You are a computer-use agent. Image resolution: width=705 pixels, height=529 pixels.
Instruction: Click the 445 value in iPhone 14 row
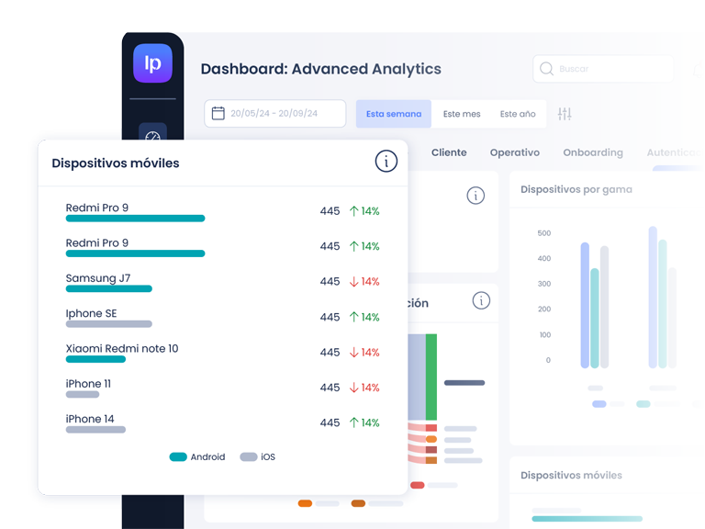pyautogui.click(x=330, y=422)
